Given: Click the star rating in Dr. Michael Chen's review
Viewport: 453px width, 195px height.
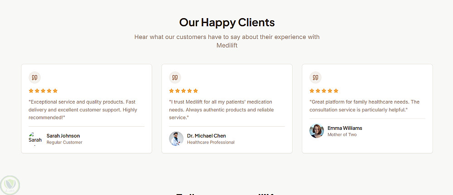Looking at the screenshot, I should pyautogui.click(x=183, y=91).
